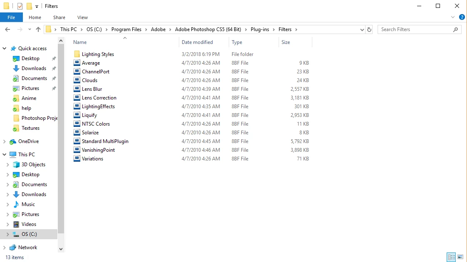Viewport: 467px width, 262px height.
Task: Click the search magnifier icon
Action: pos(455,29)
